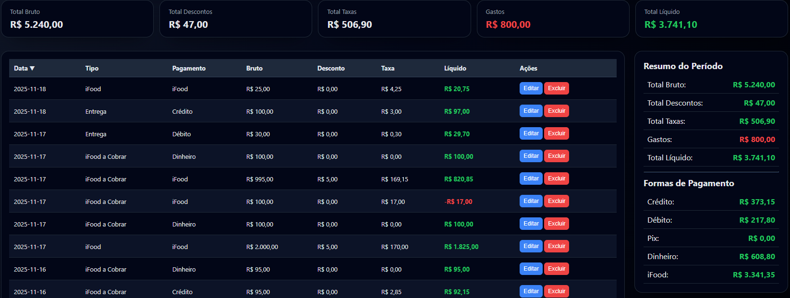The width and height of the screenshot is (790, 298).
Task: Click the Taxa column header
Action: (x=388, y=68)
